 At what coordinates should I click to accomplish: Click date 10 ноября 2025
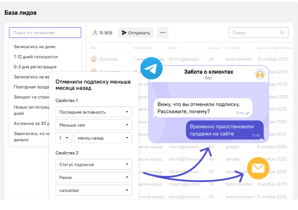click(x=273, y=59)
